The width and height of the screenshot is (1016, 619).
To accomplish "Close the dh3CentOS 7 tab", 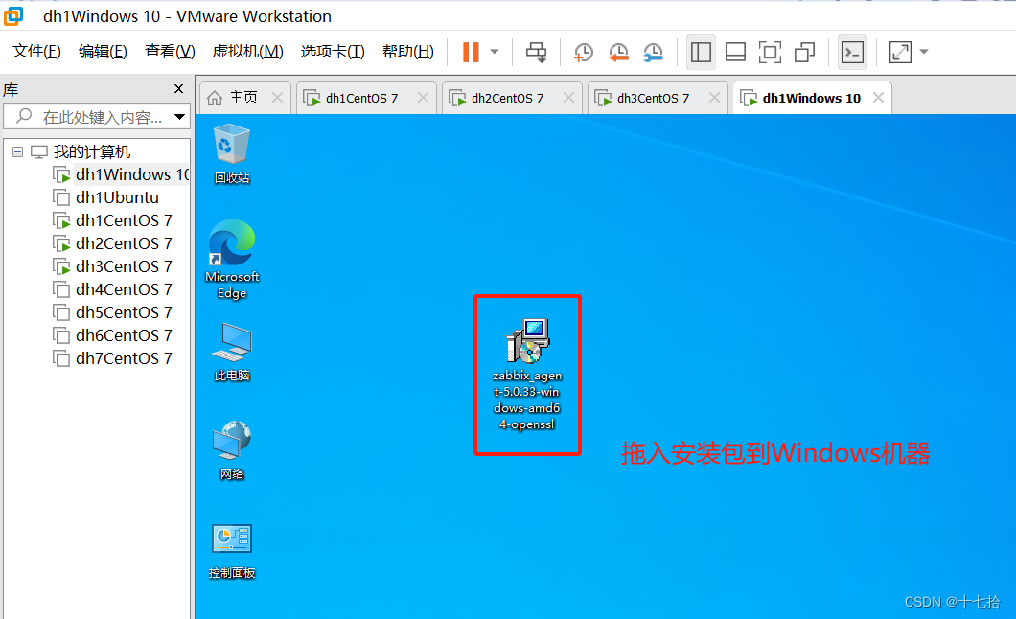I will (x=715, y=97).
